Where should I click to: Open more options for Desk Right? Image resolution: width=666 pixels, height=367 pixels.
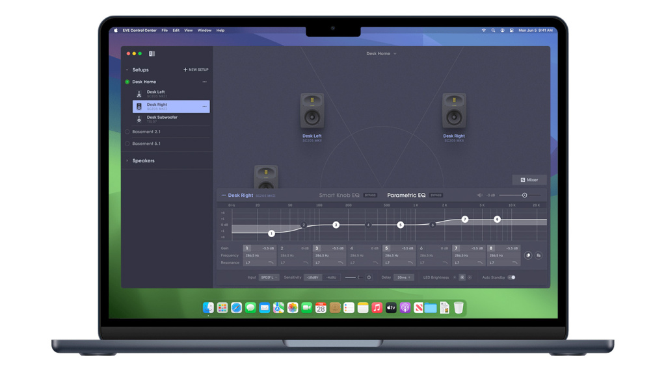204,107
